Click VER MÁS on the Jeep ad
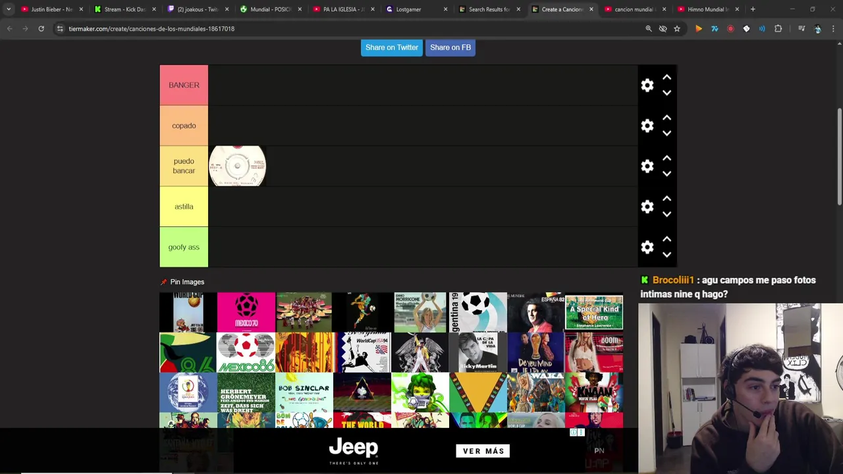The height and width of the screenshot is (474, 843). (x=483, y=451)
